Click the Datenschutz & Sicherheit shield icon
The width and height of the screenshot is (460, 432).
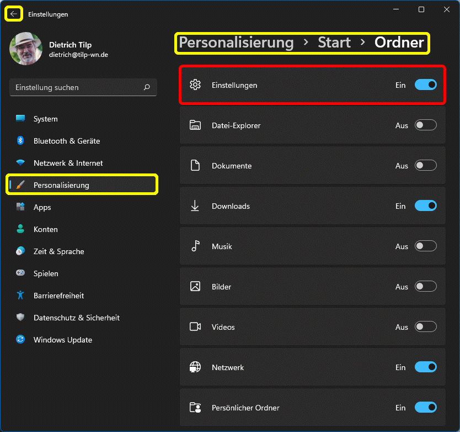tap(20, 318)
